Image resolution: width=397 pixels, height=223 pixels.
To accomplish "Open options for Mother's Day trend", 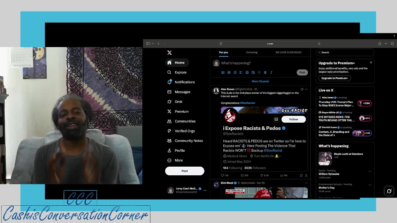I will 370,185.
